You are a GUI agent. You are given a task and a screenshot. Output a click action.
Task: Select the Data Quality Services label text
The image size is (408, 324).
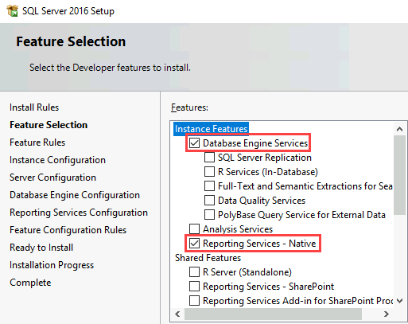pyautogui.click(x=262, y=201)
